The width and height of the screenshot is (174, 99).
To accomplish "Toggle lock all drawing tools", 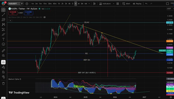I will pos(3,72).
